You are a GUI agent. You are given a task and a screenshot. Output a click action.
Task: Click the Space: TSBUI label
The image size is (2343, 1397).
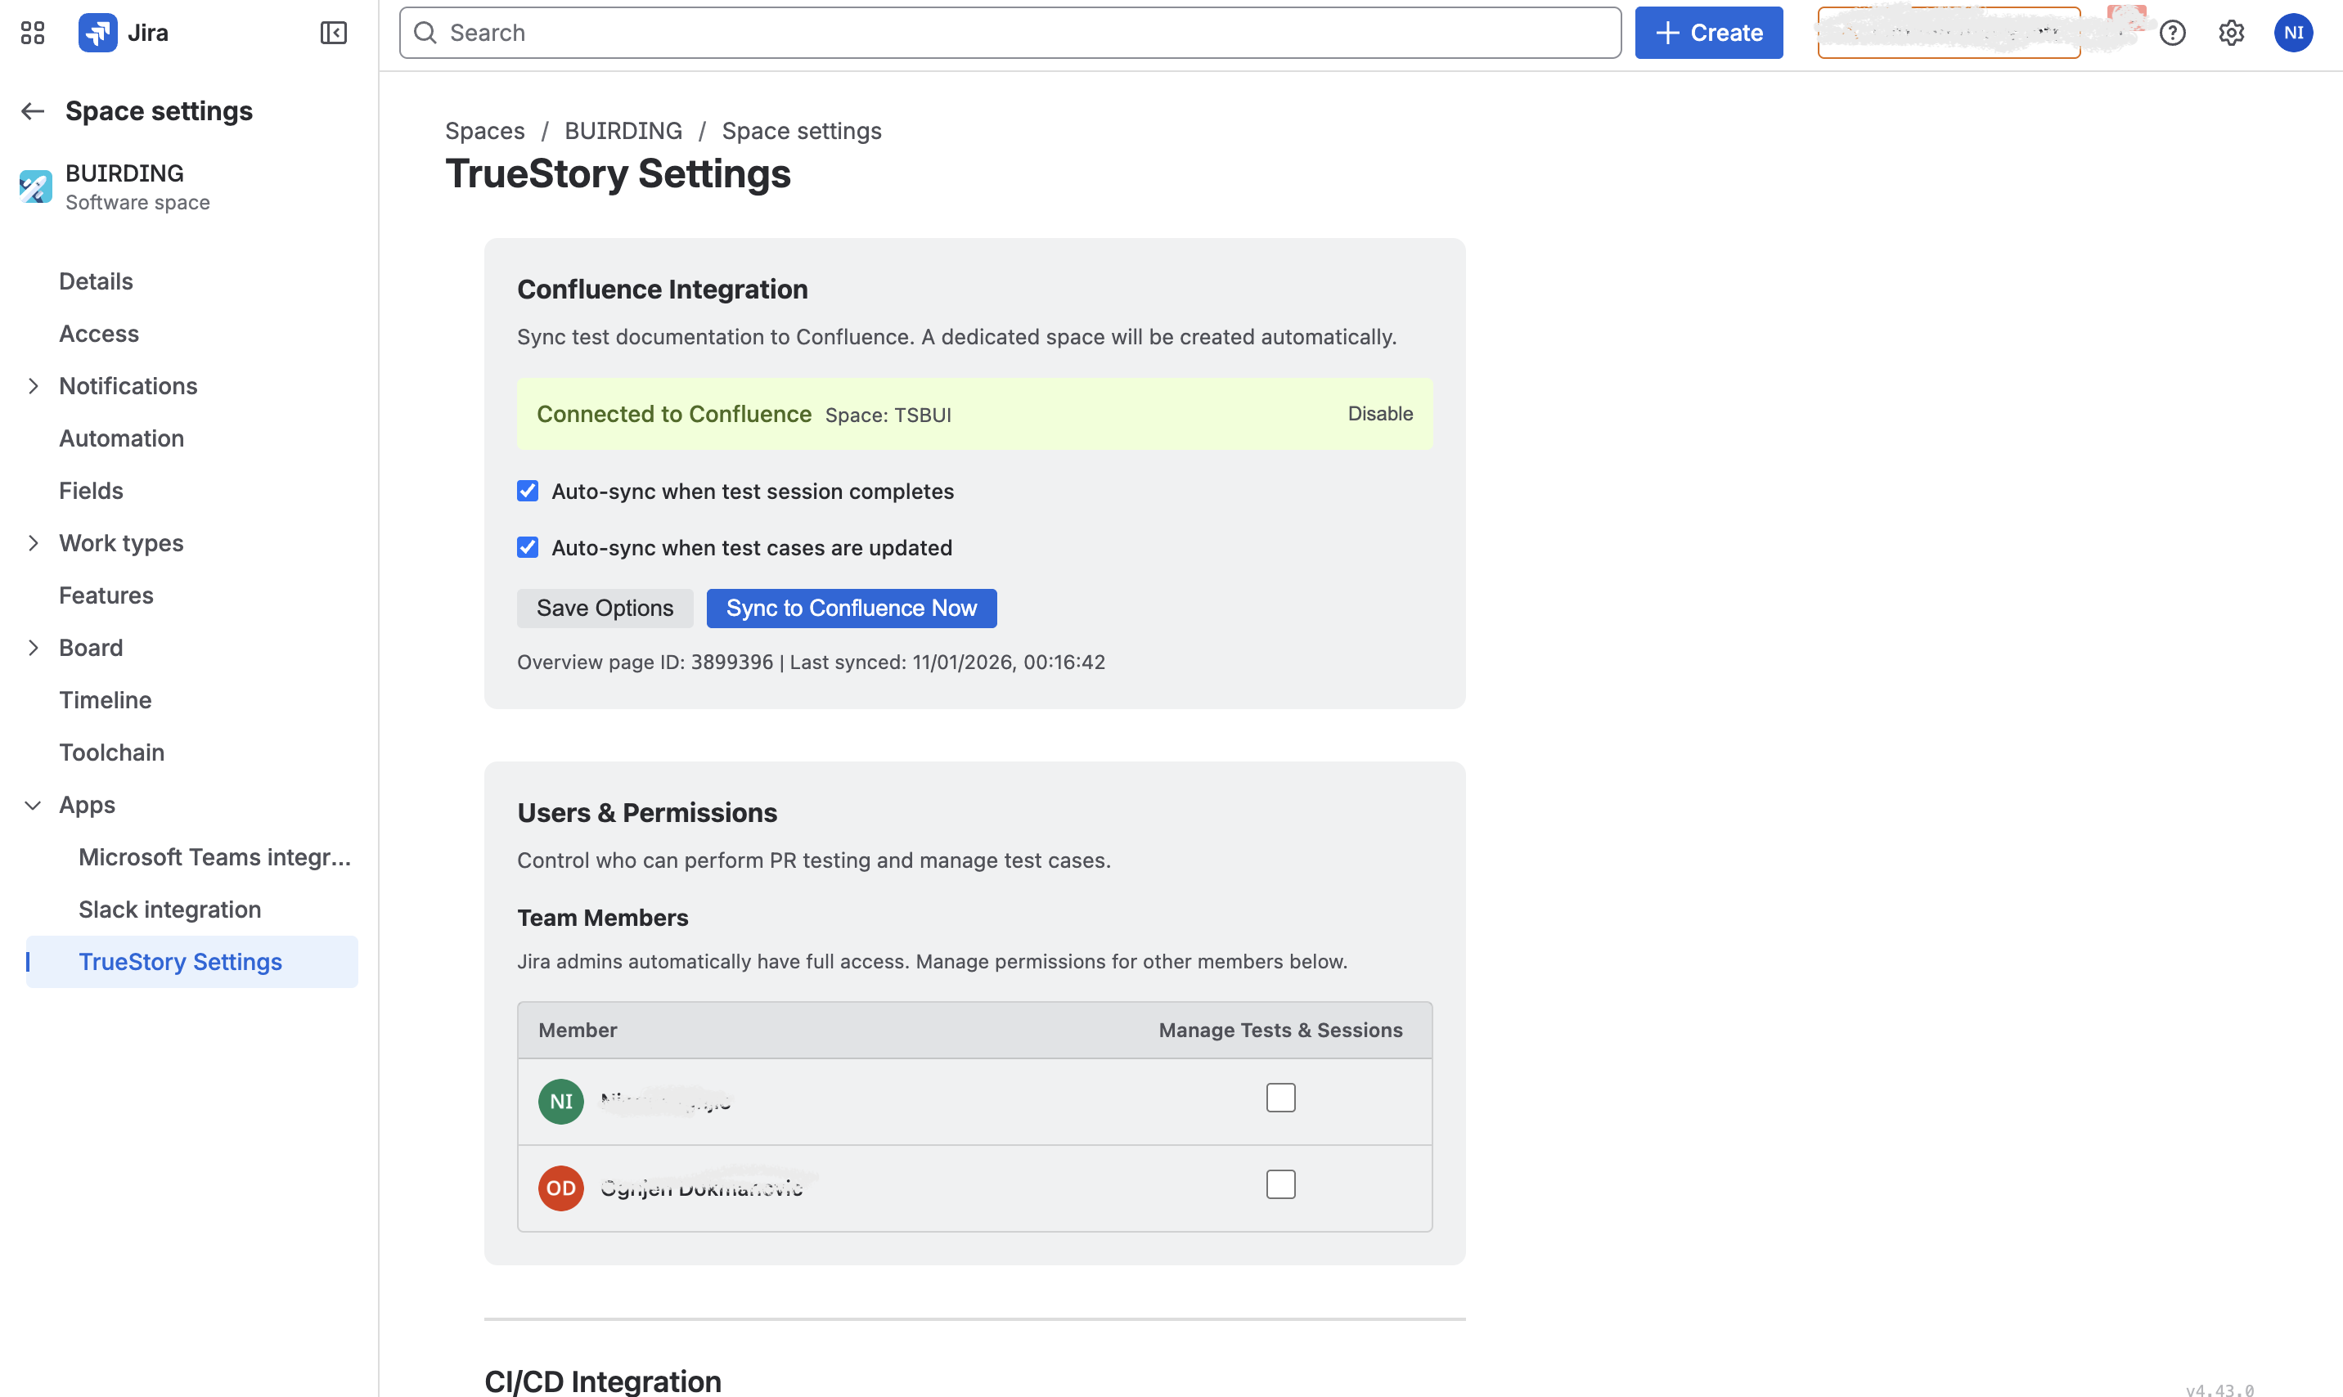click(x=888, y=416)
